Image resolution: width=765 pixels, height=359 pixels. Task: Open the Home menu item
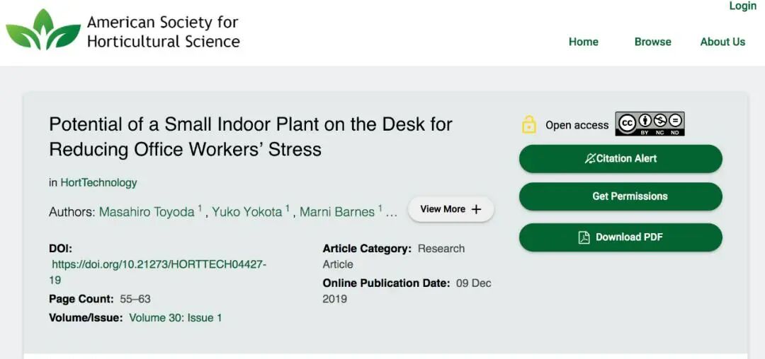(583, 42)
